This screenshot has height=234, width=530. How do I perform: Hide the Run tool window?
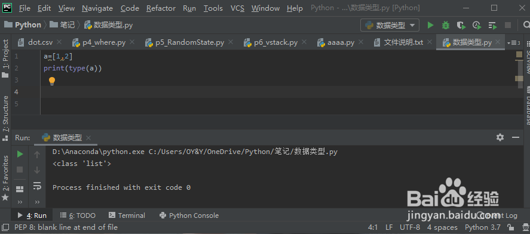point(516,137)
